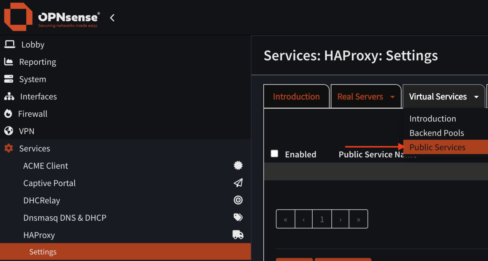This screenshot has height=261, width=488.
Task: Click the Services gear icon
Action: click(9, 148)
